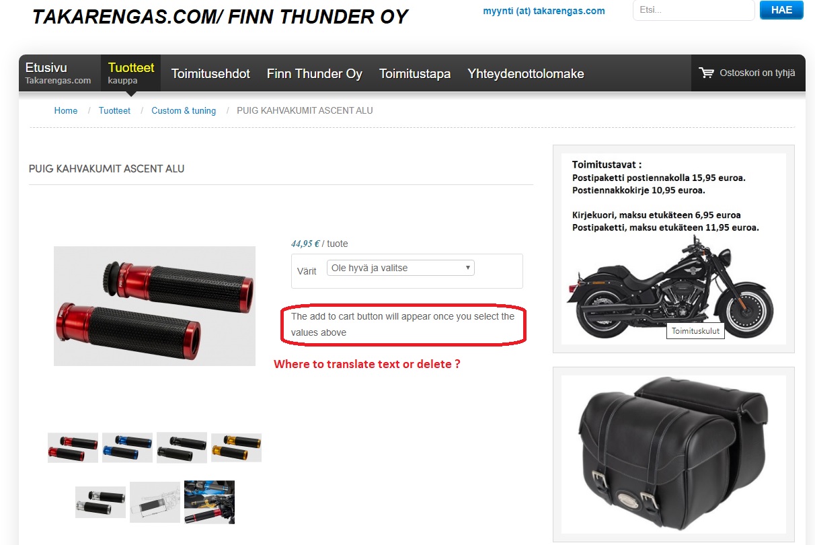Image resolution: width=815 pixels, height=545 pixels.
Task: Select the Tuotteet kauppa tab
Action: [x=131, y=73]
